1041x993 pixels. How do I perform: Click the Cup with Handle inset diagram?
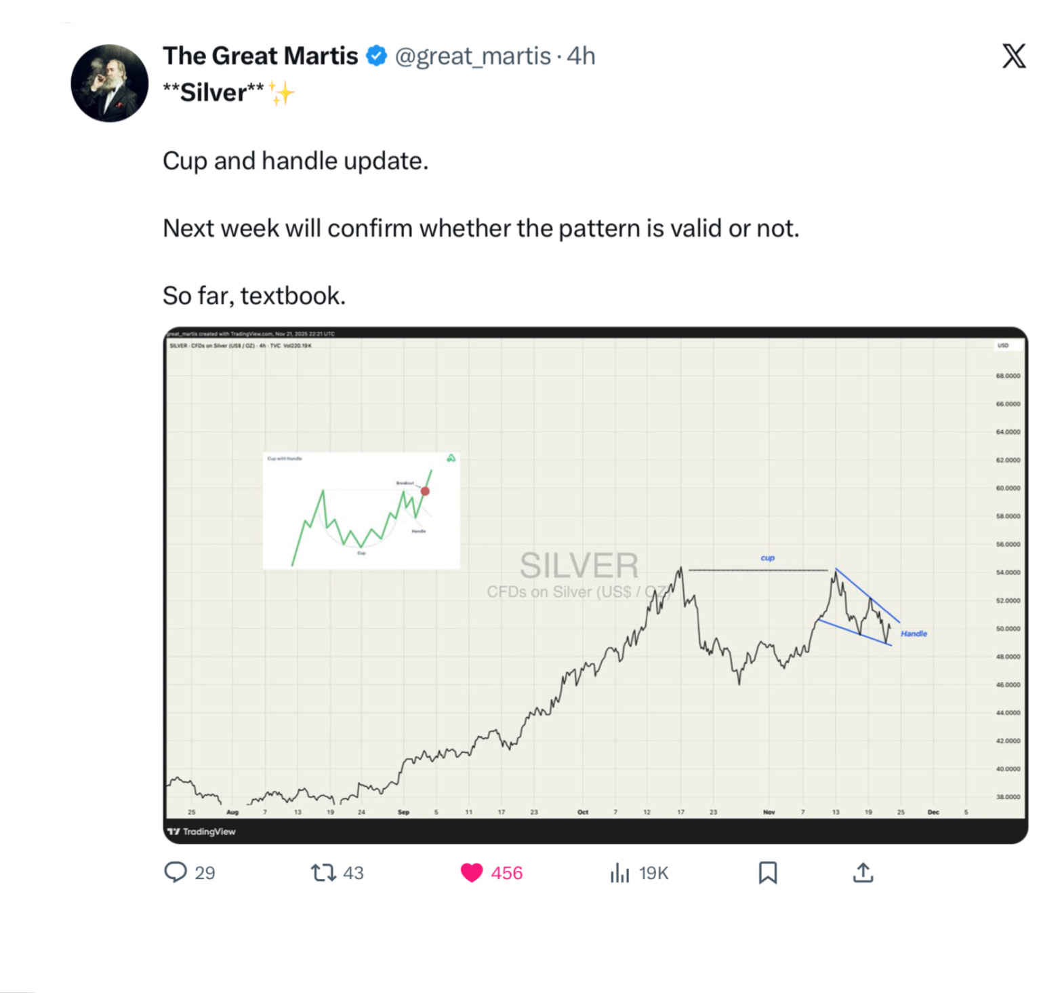coord(361,511)
